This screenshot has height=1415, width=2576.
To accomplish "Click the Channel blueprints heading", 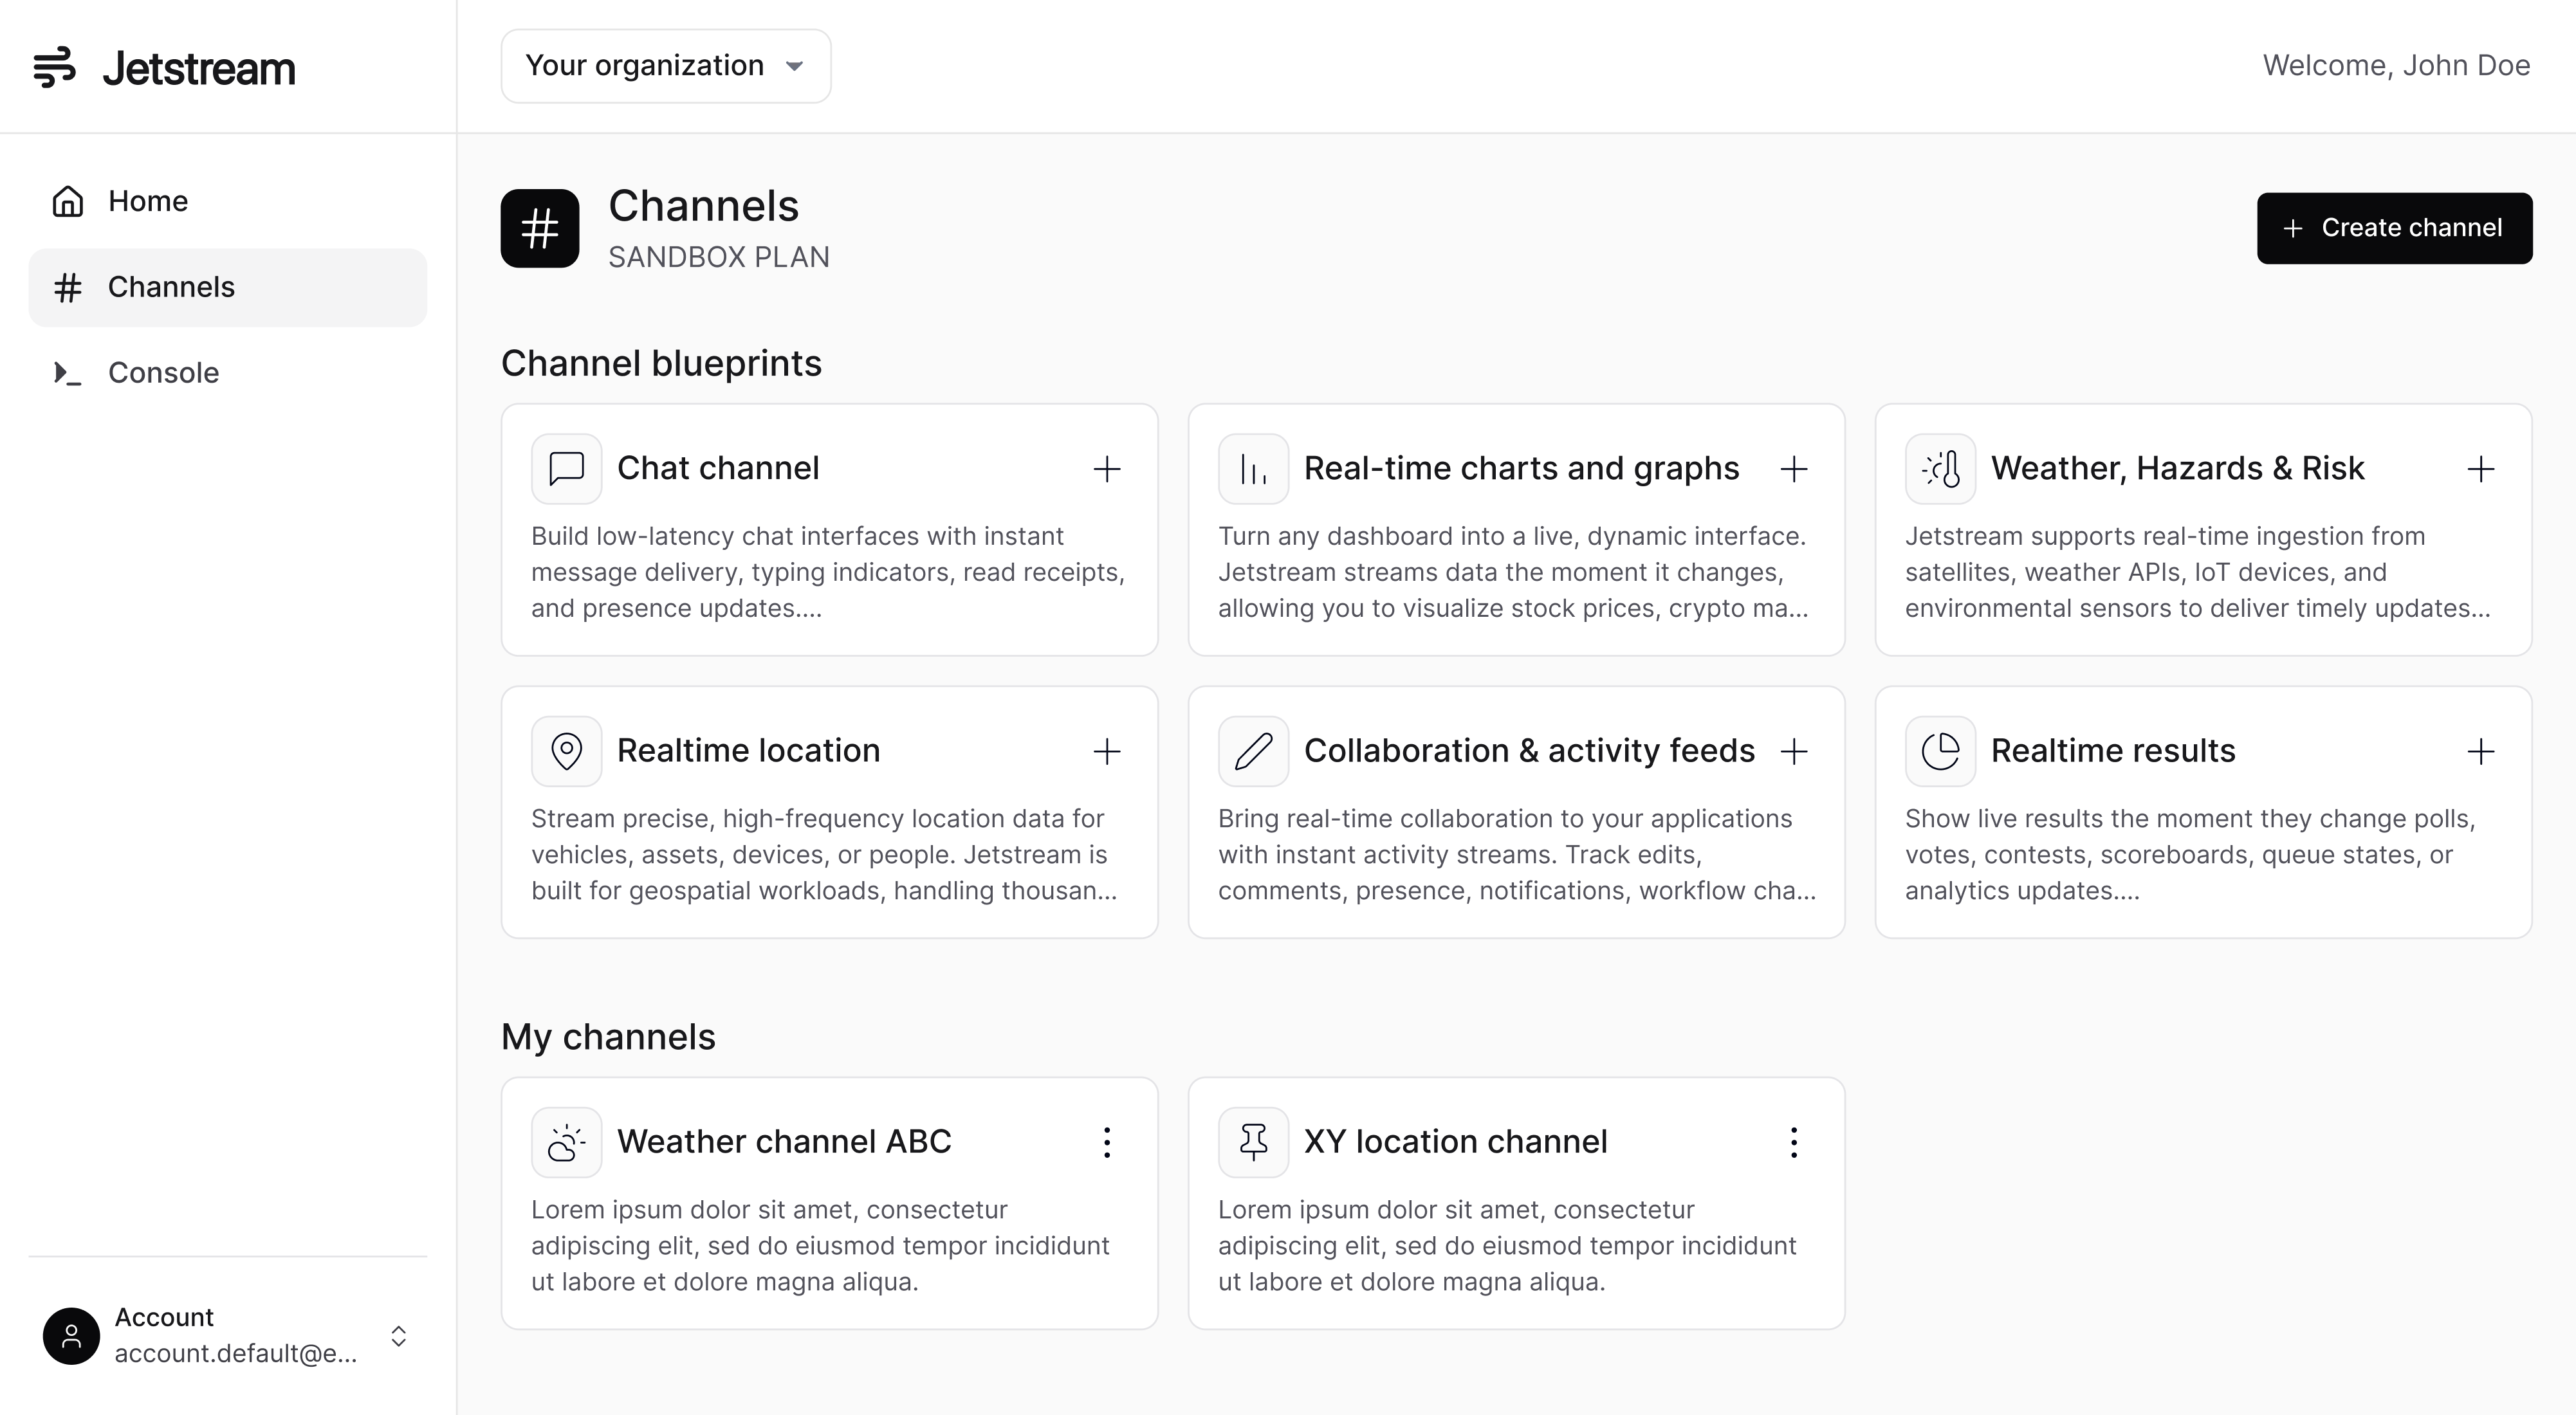I will [x=661, y=363].
